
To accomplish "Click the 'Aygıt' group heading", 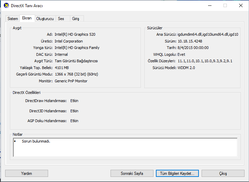I will click(x=17, y=28).
